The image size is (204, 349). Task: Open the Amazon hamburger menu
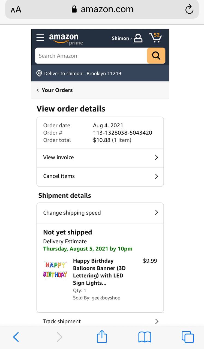point(40,38)
